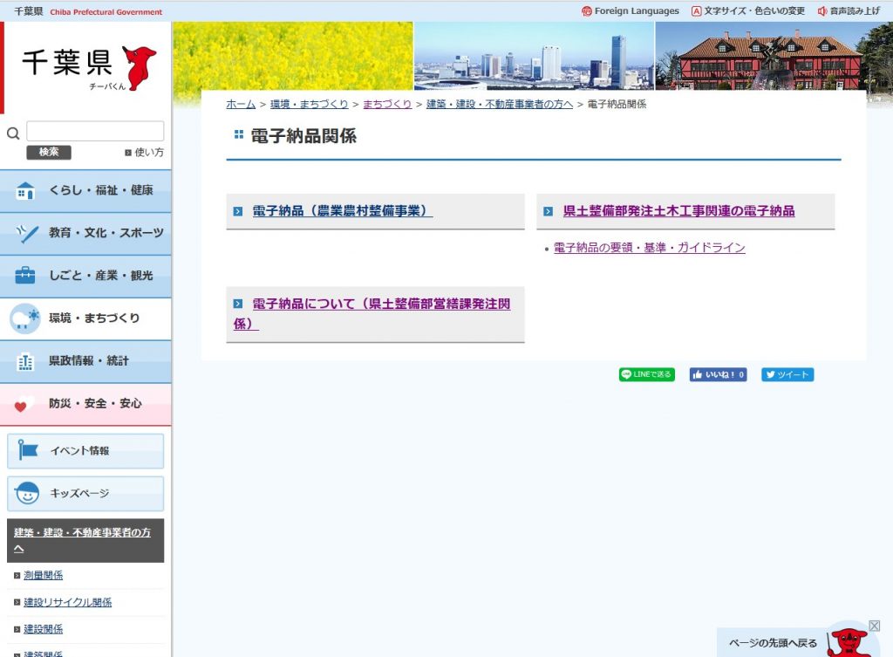Click the magnifying glass search icon
Viewport: 893px width, 657px height.
pyautogui.click(x=13, y=133)
